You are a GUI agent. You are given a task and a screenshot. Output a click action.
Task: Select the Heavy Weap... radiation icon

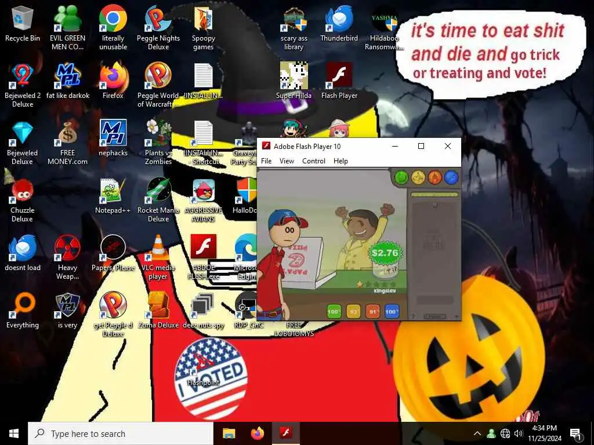pos(67,257)
